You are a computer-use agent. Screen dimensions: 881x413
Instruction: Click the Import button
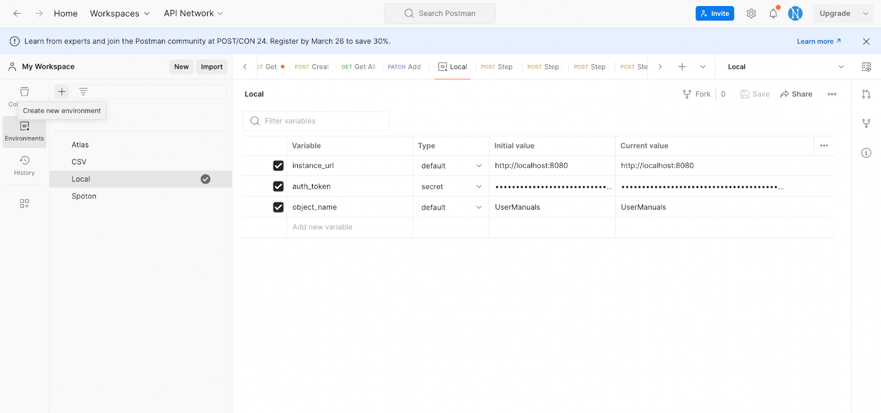click(x=211, y=67)
